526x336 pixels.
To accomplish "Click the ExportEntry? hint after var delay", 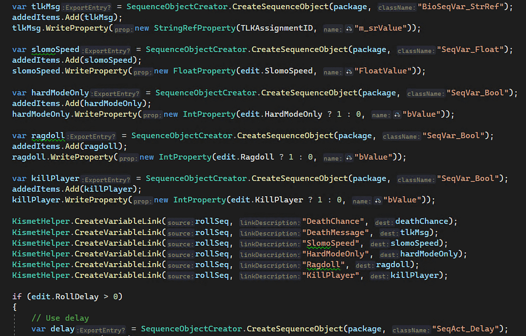I will (x=101, y=329).
